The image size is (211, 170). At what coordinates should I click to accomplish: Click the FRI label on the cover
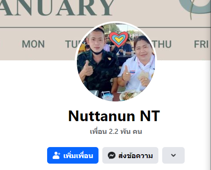pyautogui.click(x=201, y=44)
